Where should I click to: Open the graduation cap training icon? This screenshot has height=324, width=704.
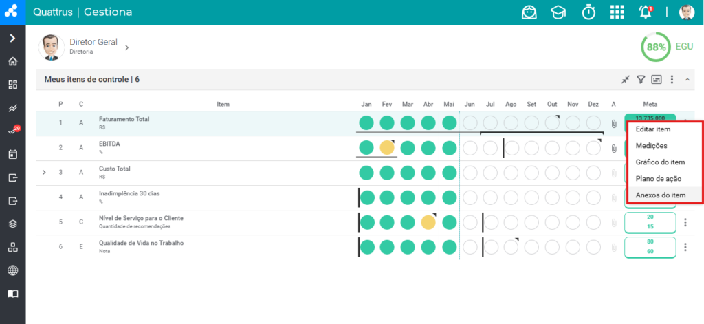[x=558, y=12]
